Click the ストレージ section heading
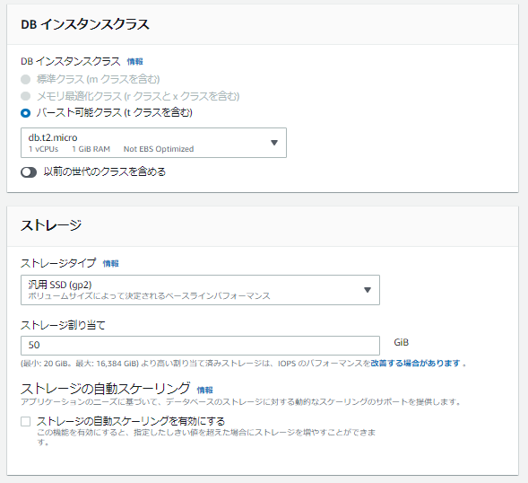The image size is (528, 483). pos(51,225)
